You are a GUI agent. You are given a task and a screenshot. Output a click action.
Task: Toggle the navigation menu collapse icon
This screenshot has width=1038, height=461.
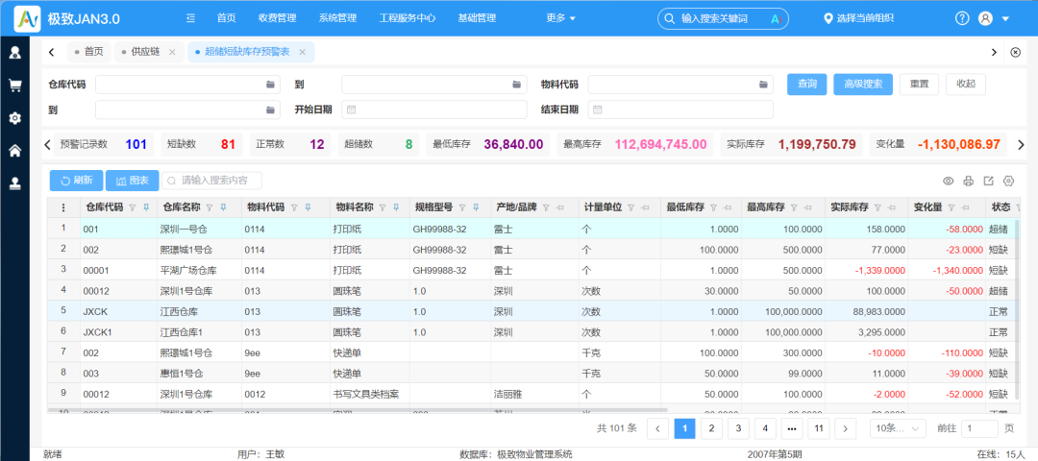(x=190, y=18)
